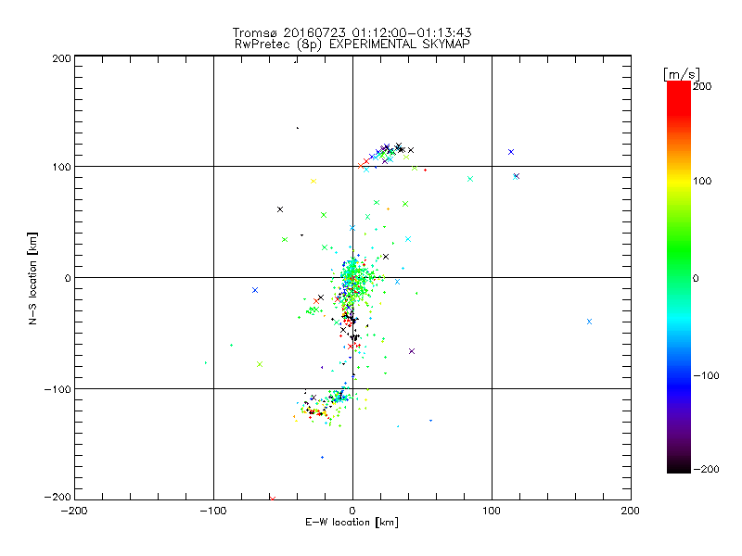Viewport: 742px width, 556px height.
Task: Select the "100" tick on N-S axis
Action: (61, 167)
